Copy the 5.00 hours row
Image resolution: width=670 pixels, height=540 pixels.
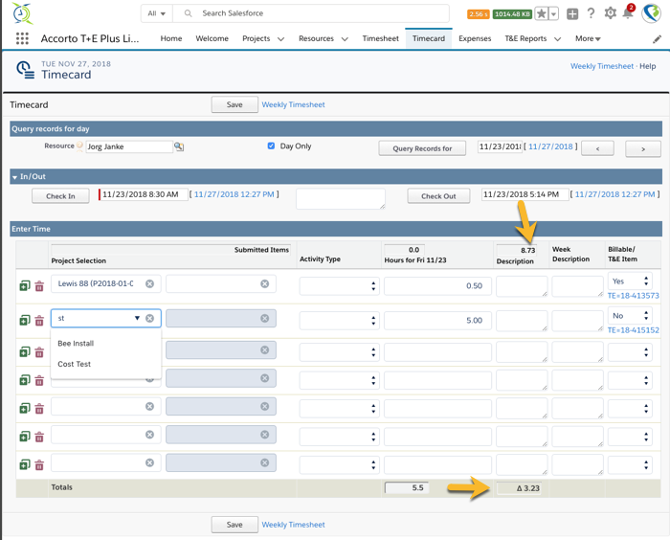click(25, 320)
